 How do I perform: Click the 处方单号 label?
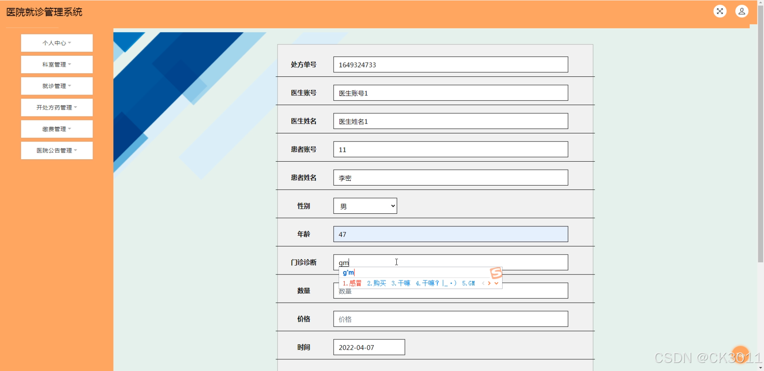pyautogui.click(x=304, y=65)
